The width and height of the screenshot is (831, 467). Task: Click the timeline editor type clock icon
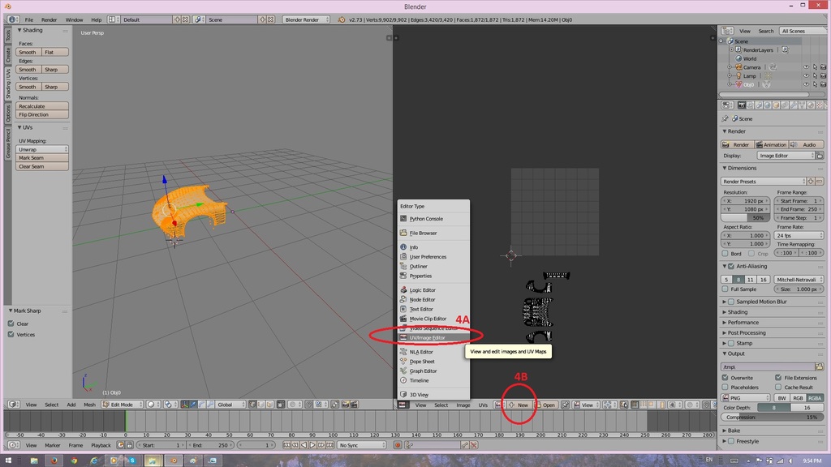[11, 445]
